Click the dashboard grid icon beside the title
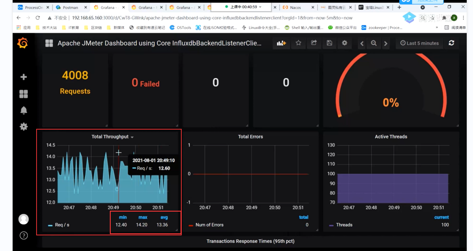The height and width of the screenshot is (251, 473). pos(49,43)
